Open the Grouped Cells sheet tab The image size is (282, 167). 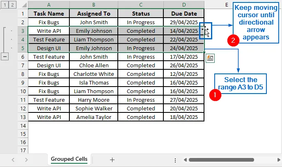[69, 159]
